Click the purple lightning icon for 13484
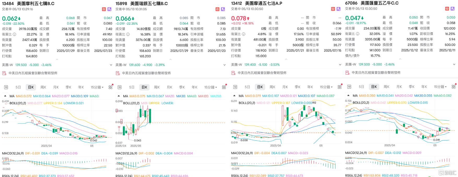This screenshot has height=177, width=458. click(110, 9)
